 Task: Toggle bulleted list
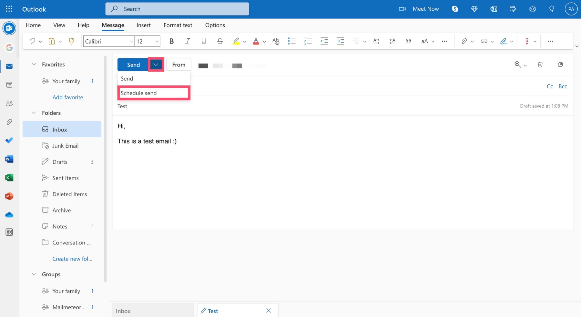[x=292, y=41]
